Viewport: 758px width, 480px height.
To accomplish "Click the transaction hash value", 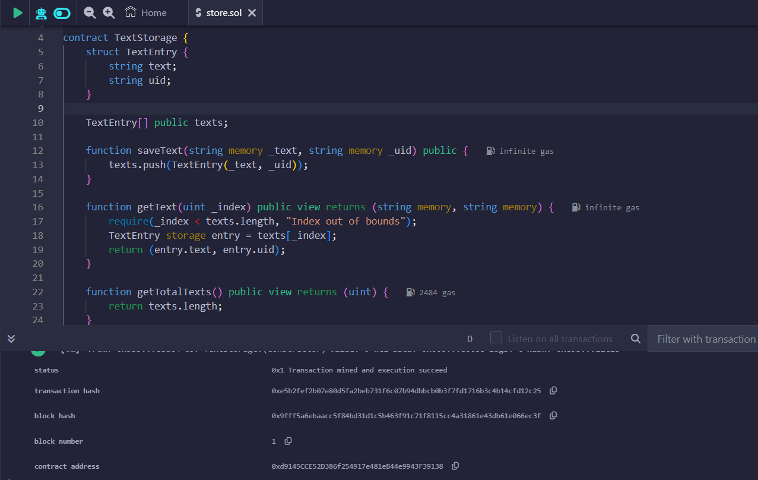I will 406,391.
